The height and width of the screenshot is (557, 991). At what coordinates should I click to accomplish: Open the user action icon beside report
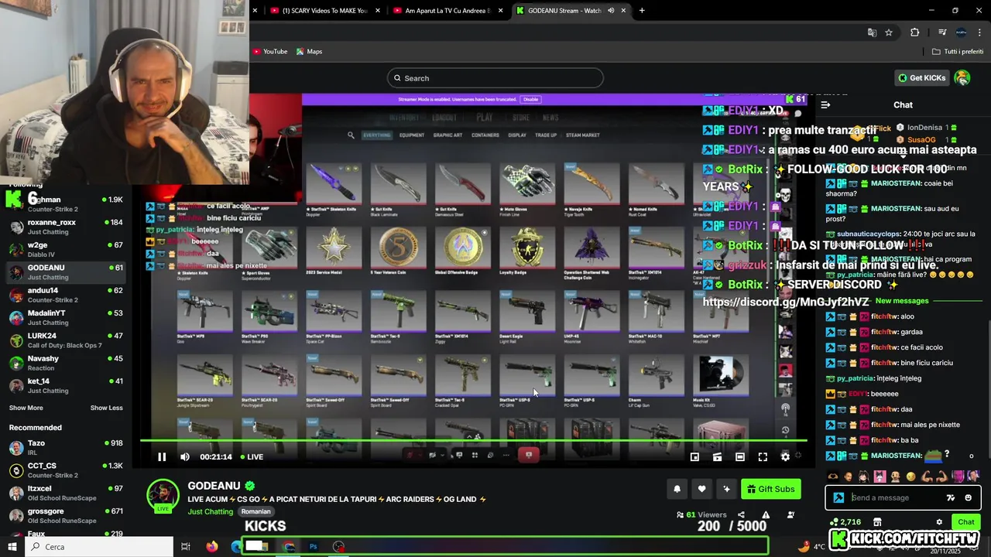(x=791, y=514)
